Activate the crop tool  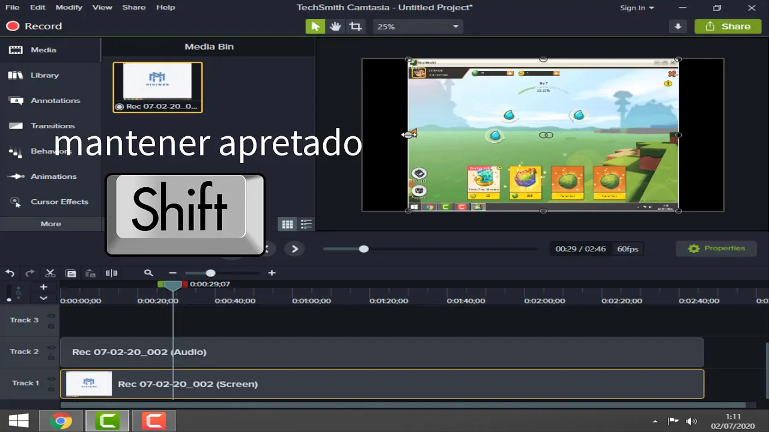[356, 26]
